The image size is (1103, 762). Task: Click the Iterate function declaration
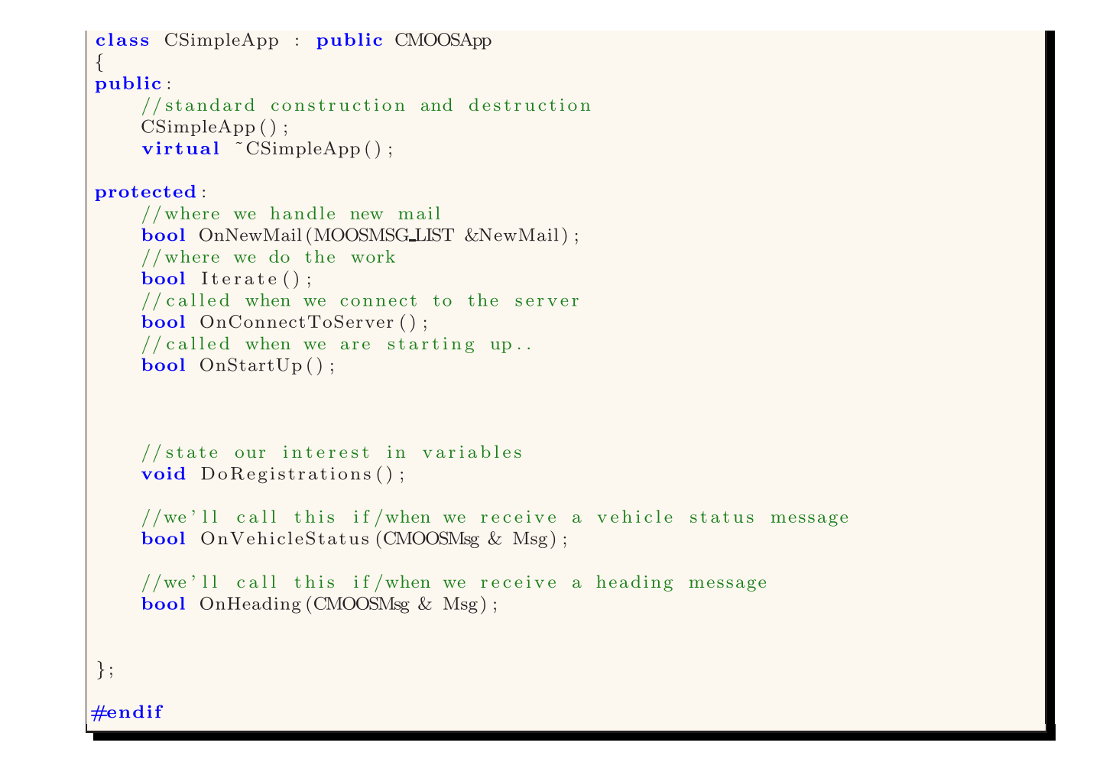[229, 278]
